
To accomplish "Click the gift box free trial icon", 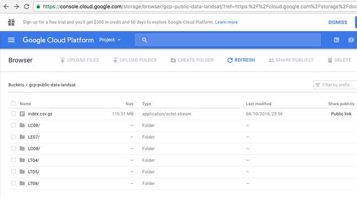I will pyautogui.click(x=11, y=23).
